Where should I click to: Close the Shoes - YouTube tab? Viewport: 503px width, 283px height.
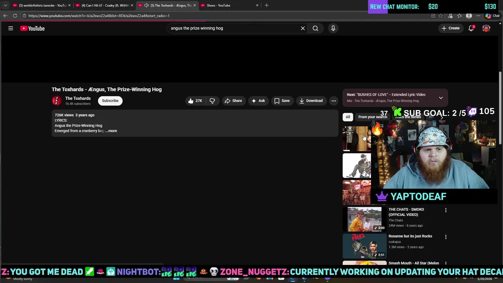click(x=257, y=6)
